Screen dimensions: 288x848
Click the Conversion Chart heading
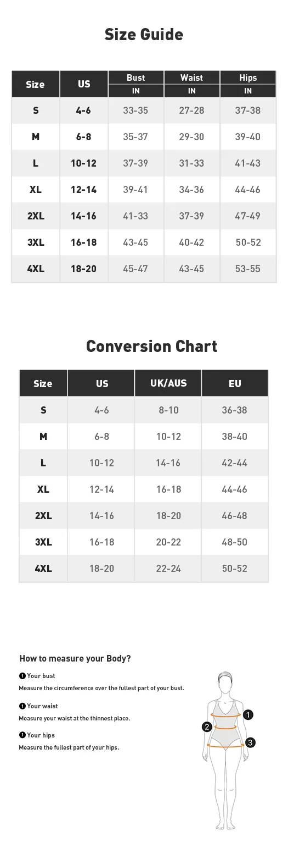(x=151, y=346)
